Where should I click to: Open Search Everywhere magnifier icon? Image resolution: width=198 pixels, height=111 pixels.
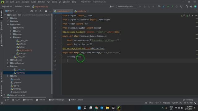[x=187, y=6]
